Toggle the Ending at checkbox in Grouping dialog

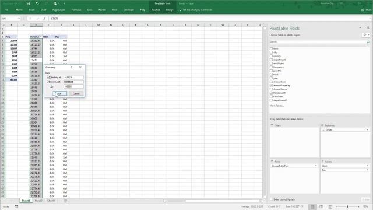point(48,82)
